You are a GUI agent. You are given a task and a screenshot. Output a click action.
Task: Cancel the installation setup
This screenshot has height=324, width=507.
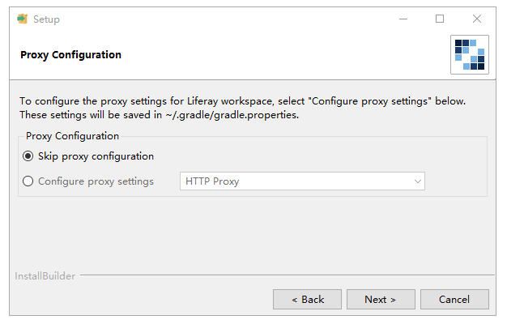click(454, 299)
